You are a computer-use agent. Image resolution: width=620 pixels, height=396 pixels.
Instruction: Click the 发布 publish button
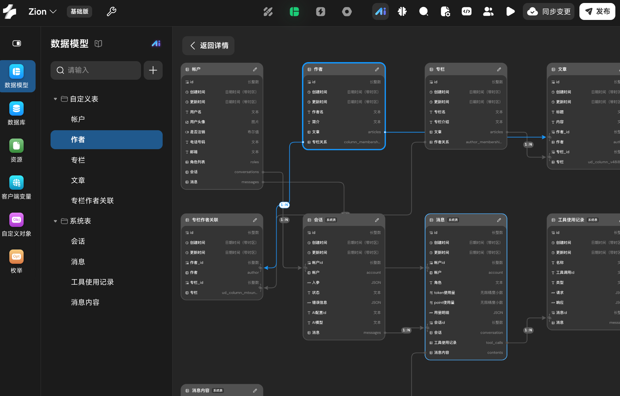(597, 12)
